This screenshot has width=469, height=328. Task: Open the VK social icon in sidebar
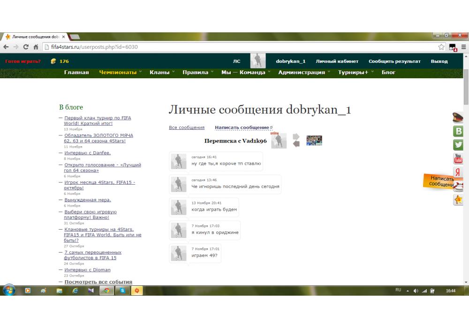[x=458, y=131]
